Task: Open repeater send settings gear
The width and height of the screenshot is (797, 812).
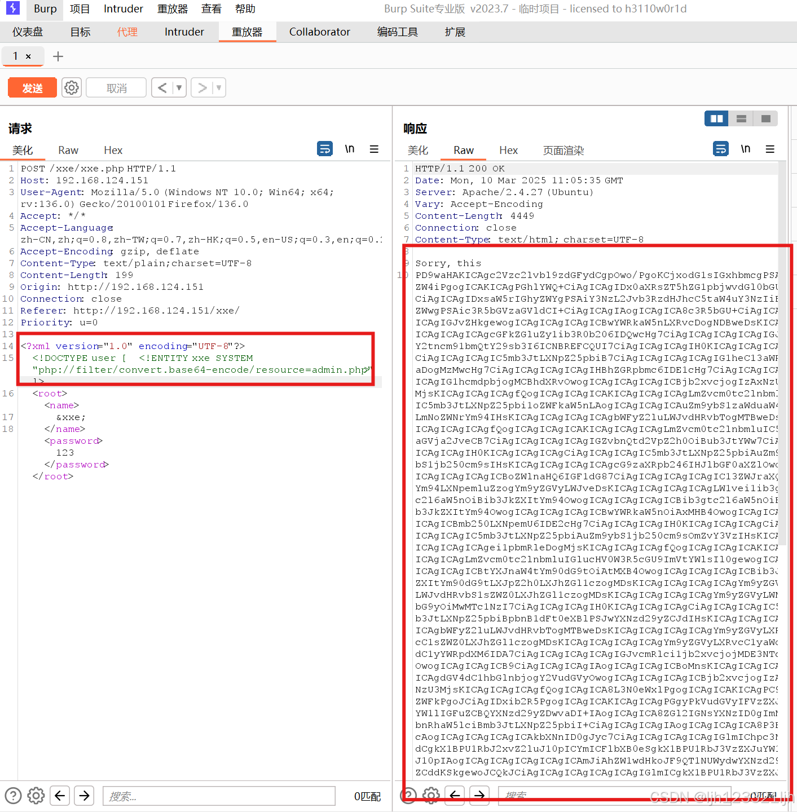Action: pyautogui.click(x=72, y=88)
